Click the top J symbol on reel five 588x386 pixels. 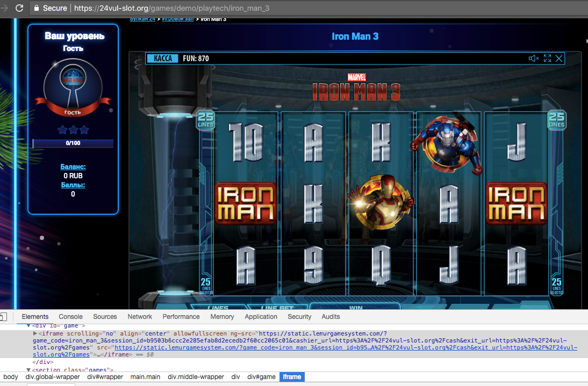(x=517, y=142)
